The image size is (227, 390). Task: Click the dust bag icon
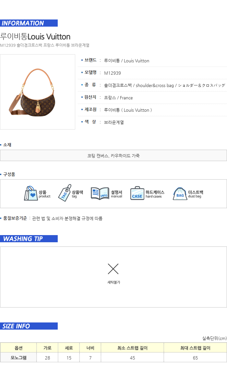coord(180,193)
